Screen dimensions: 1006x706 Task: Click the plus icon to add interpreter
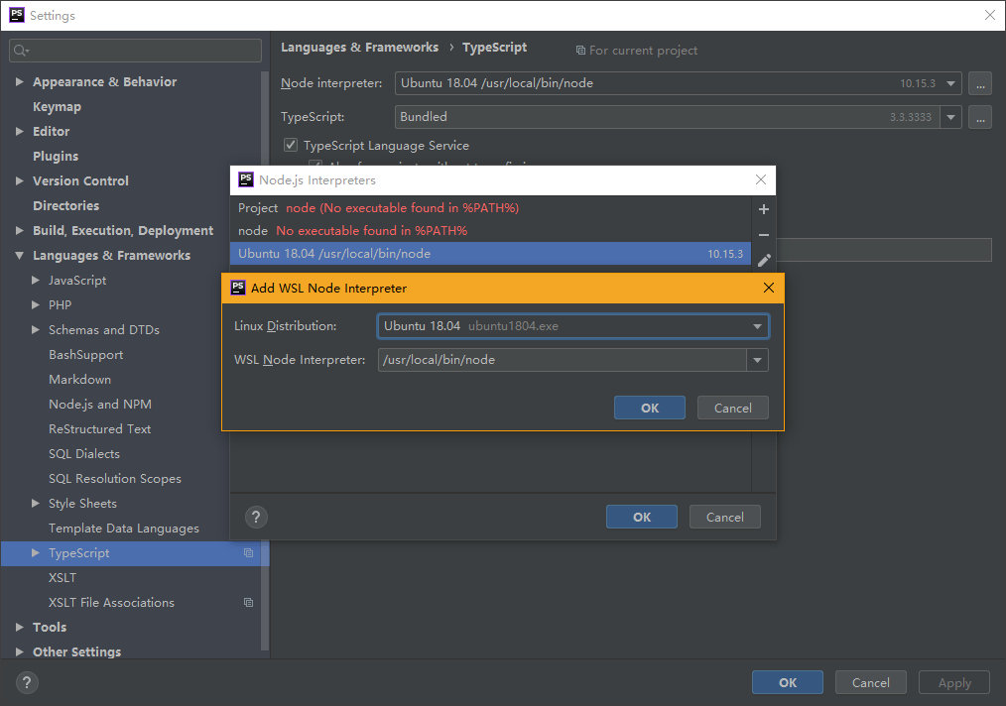click(x=764, y=209)
